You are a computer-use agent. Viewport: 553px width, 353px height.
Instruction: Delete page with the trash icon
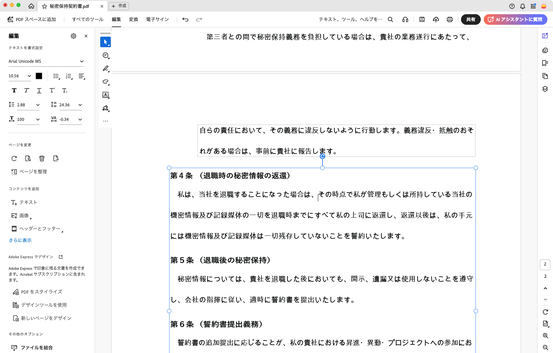[42, 159]
